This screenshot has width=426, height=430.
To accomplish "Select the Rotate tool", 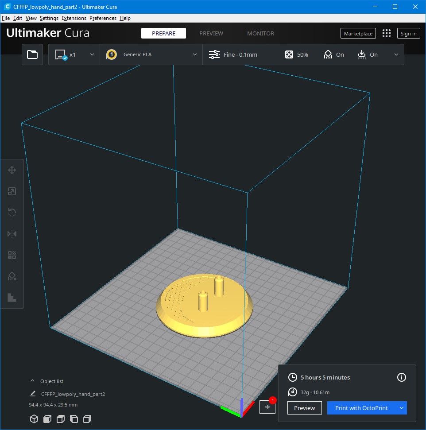I will click(12, 213).
